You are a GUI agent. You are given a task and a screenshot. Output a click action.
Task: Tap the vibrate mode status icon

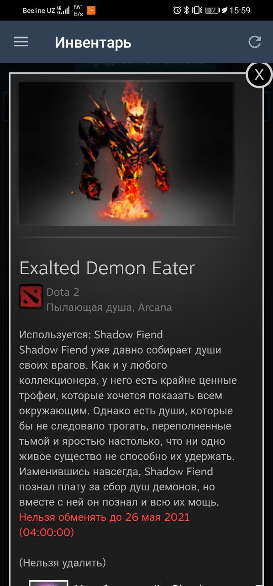point(197,10)
